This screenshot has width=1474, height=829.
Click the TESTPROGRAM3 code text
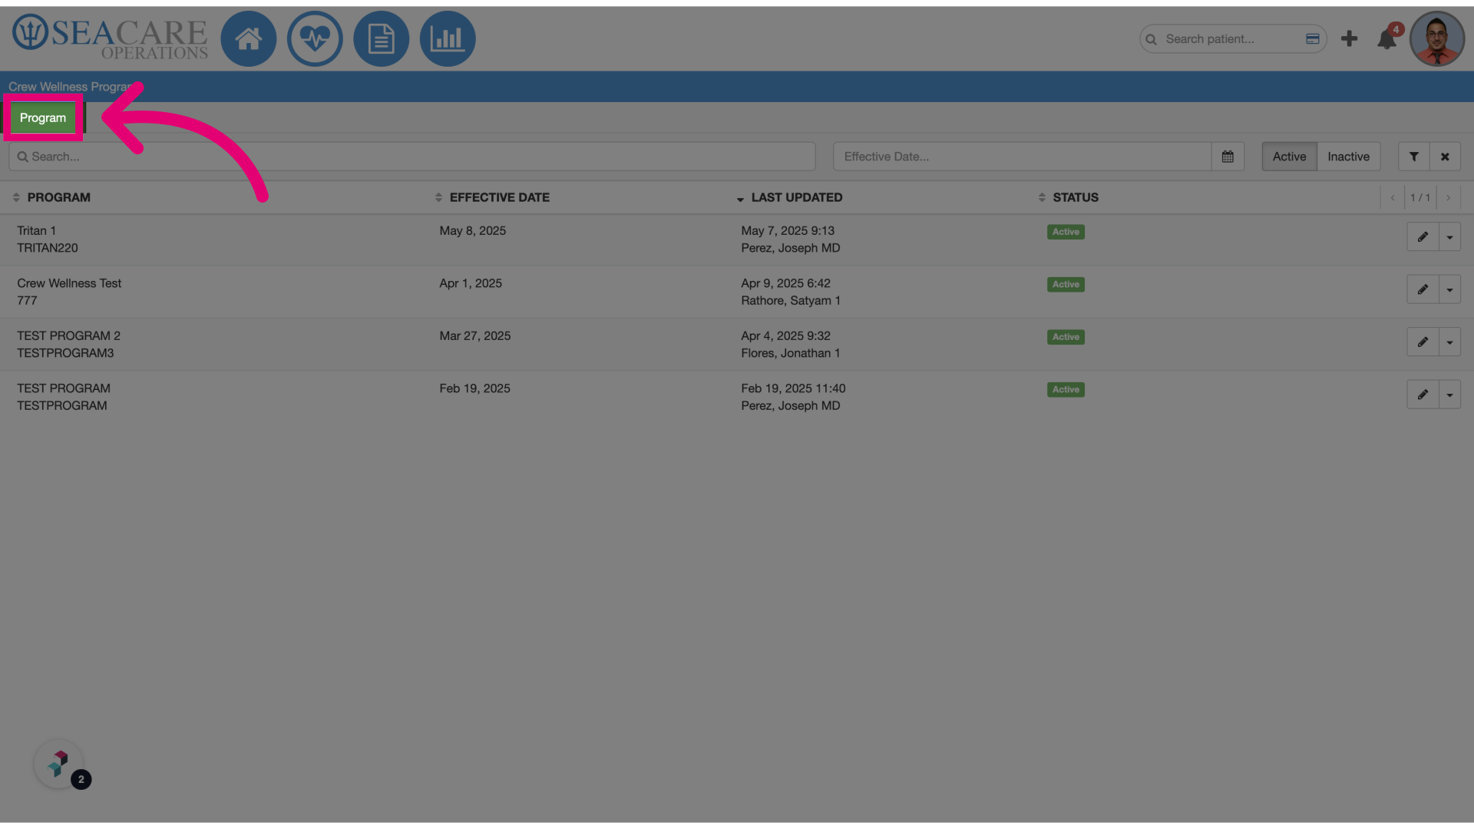click(65, 353)
